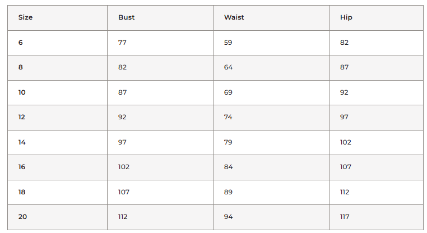Select the waist value 89 for size 18

(228, 192)
